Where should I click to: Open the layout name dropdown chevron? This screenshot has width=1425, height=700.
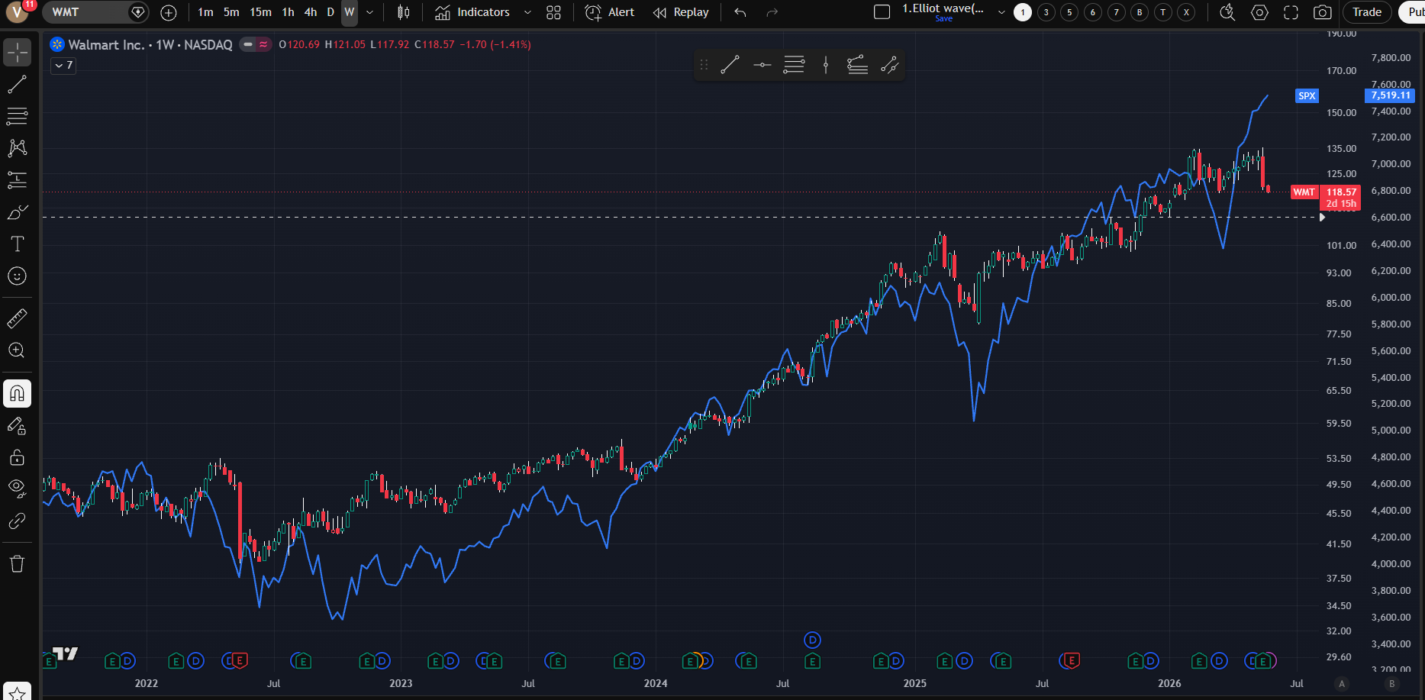[1001, 12]
